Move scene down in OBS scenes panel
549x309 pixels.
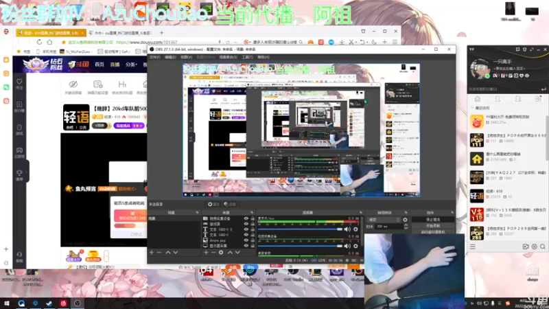[x=176, y=252]
